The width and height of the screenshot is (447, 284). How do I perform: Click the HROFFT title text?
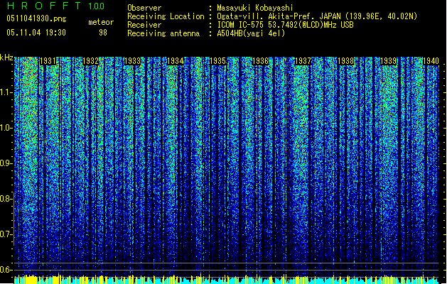(x=43, y=6)
